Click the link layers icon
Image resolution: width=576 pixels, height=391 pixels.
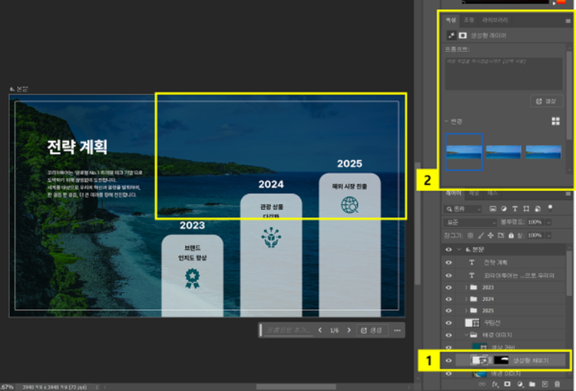[482, 384]
